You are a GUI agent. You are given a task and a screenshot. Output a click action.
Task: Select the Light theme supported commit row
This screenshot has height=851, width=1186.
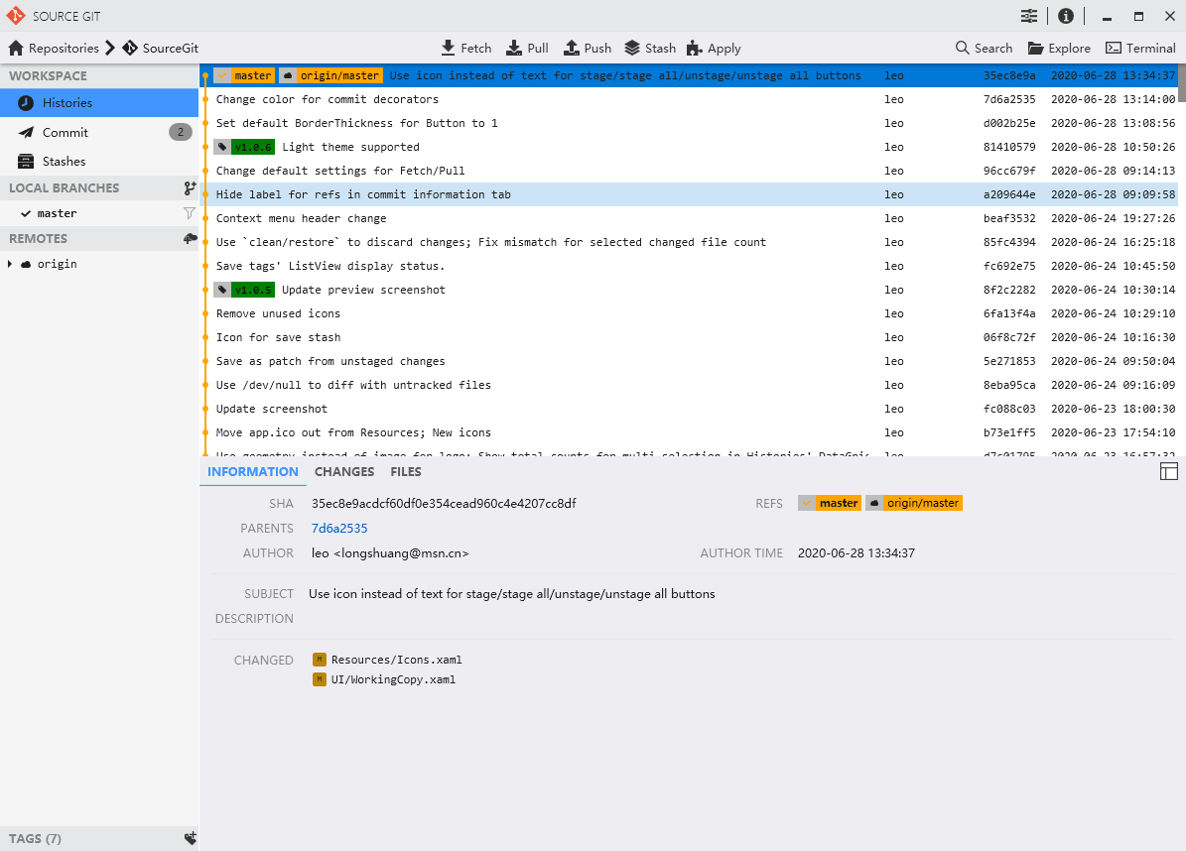coord(546,147)
